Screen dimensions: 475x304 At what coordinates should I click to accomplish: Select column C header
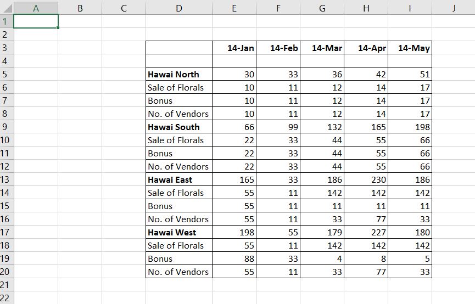pos(124,8)
